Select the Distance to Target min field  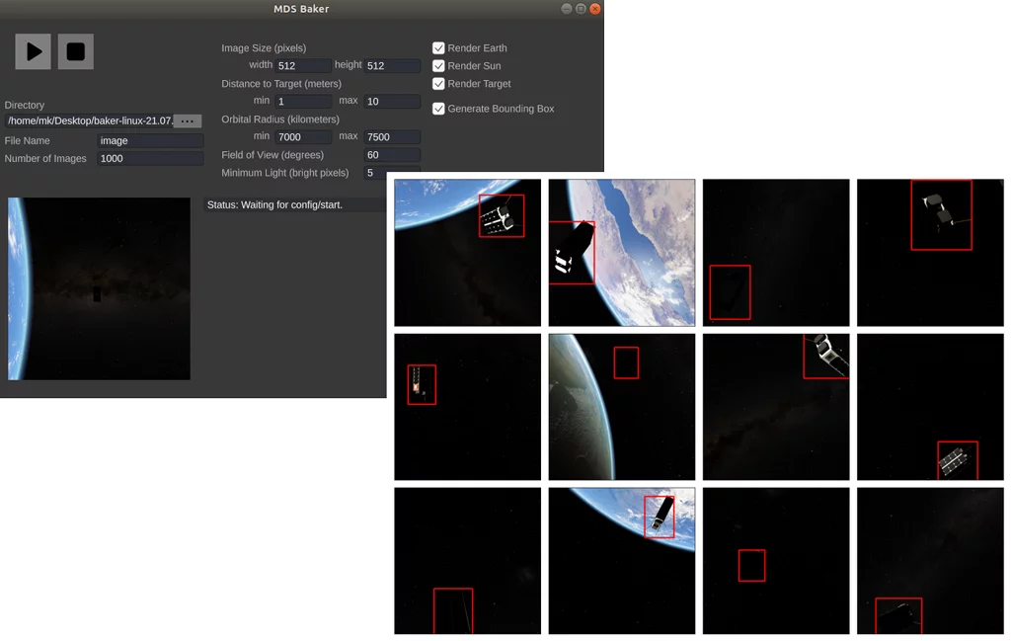click(x=302, y=102)
